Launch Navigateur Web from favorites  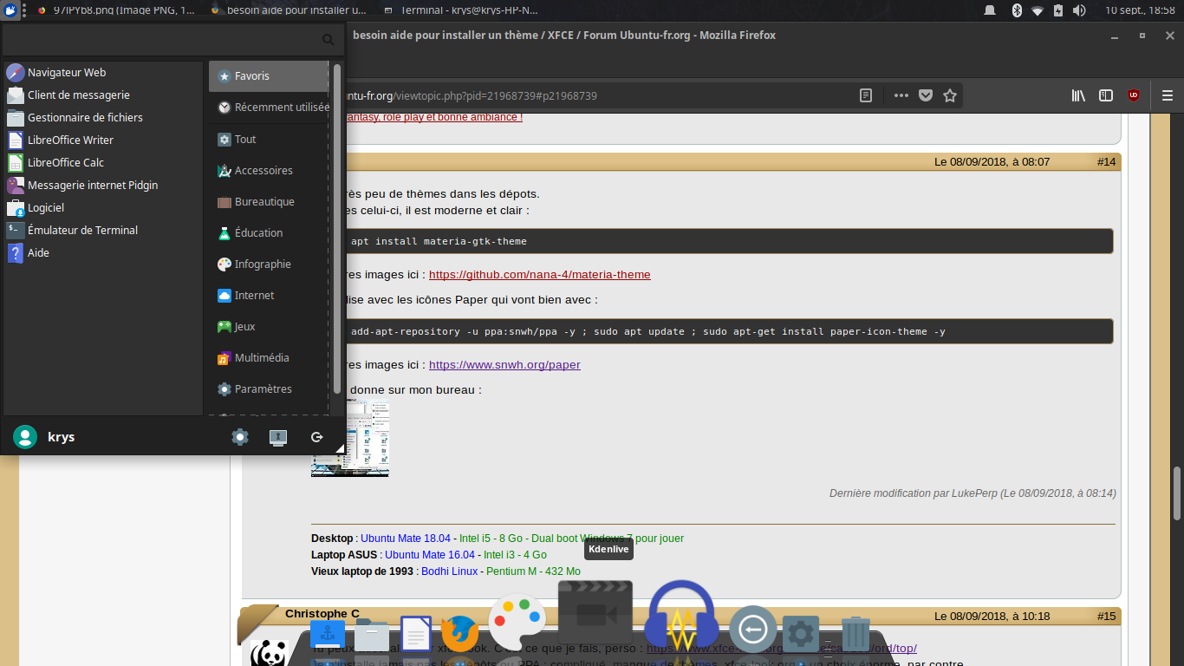[103, 73]
